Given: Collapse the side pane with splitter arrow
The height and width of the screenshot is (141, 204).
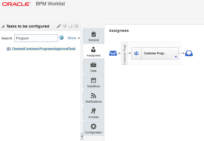Looking at the screenshot, I should 82,136.
